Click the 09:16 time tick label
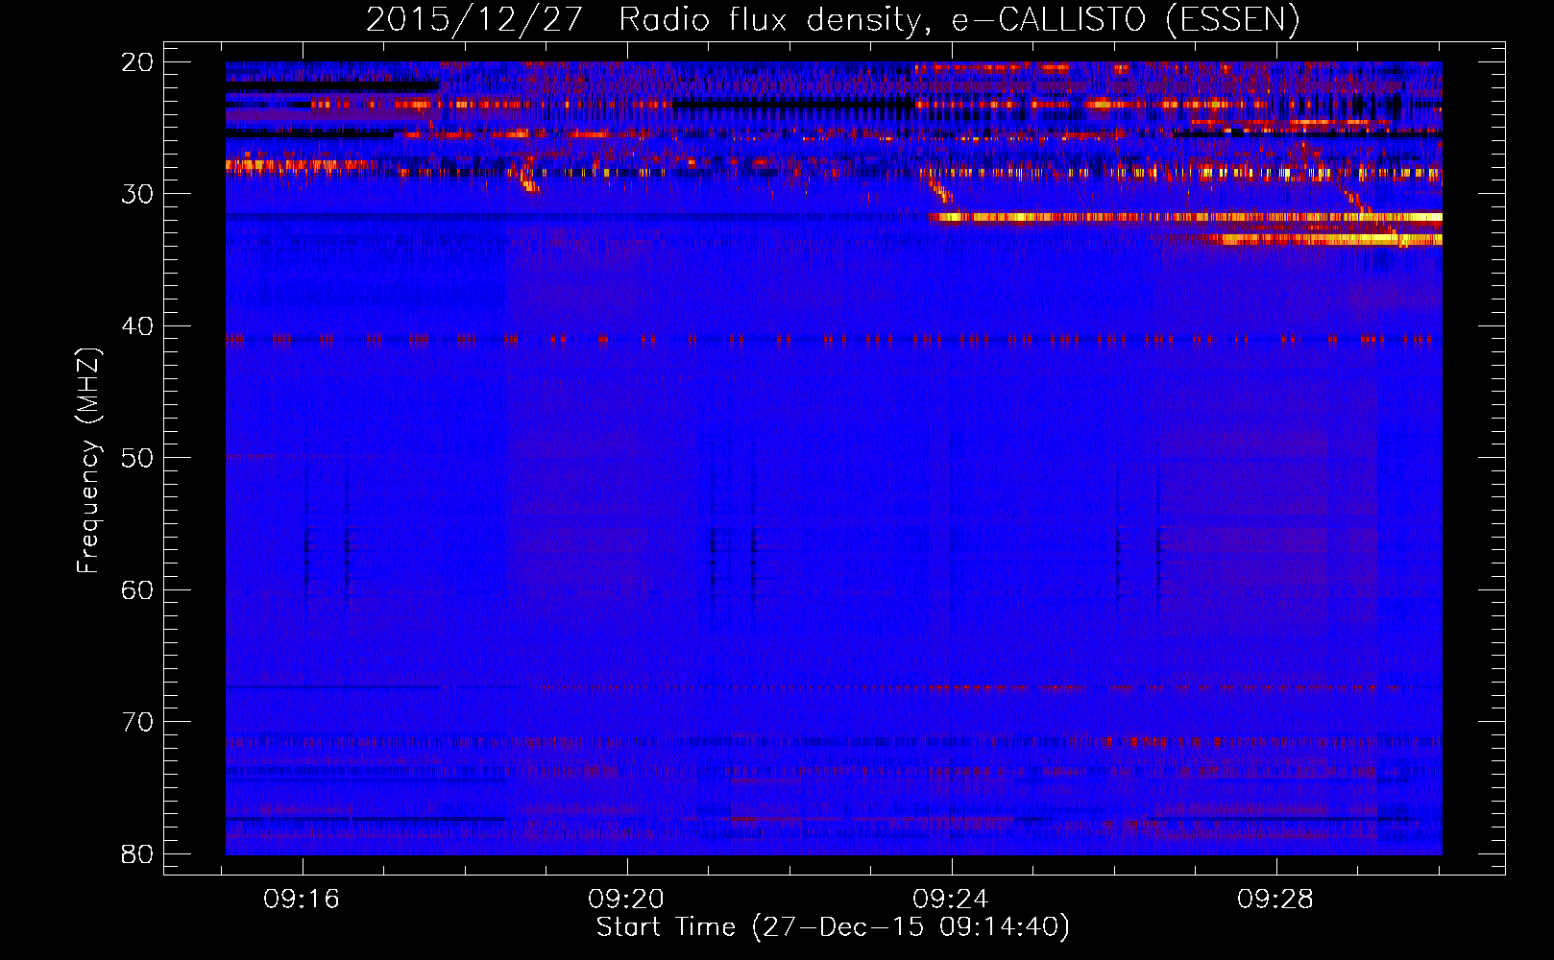 303,899
